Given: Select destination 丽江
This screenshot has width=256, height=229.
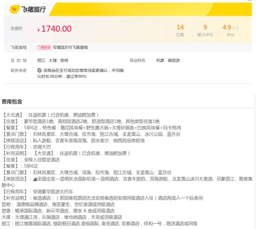Looking at the screenshot, I should (41, 61).
